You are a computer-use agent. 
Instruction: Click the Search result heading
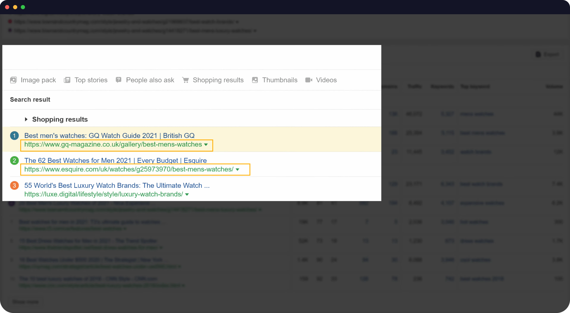point(30,100)
